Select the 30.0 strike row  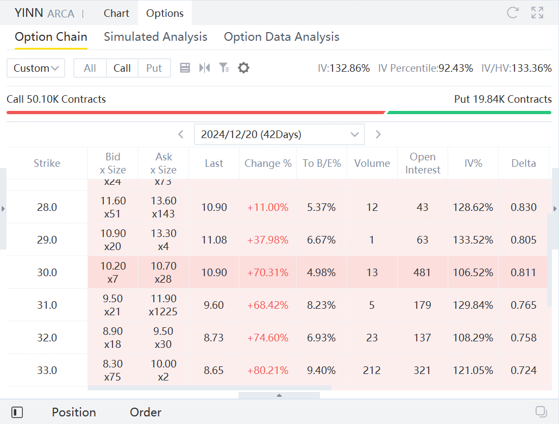[47, 272]
